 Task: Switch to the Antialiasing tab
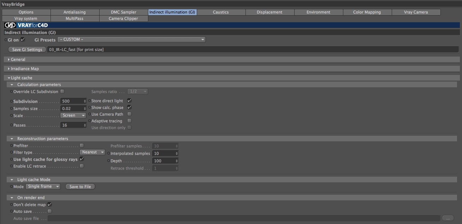tap(75, 12)
